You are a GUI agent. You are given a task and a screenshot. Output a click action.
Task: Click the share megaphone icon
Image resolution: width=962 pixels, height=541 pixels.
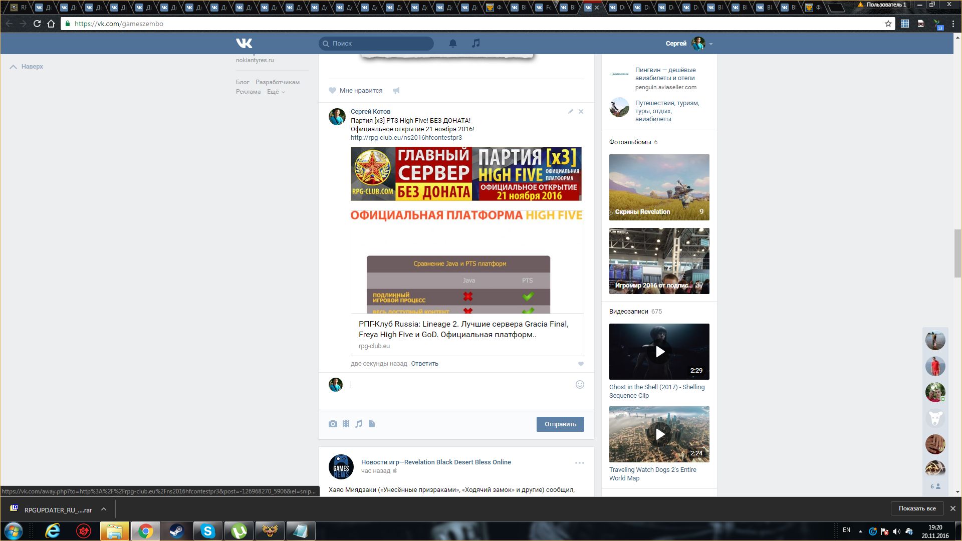(x=396, y=91)
